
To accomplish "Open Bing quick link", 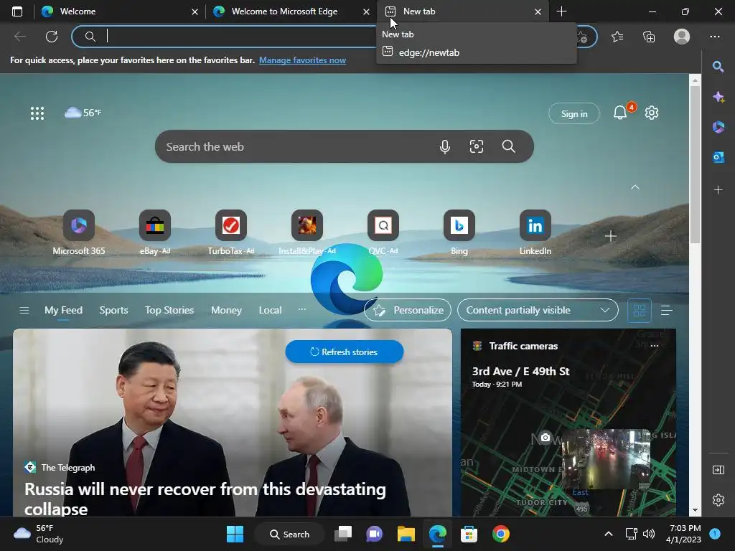I will pos(459,233).
